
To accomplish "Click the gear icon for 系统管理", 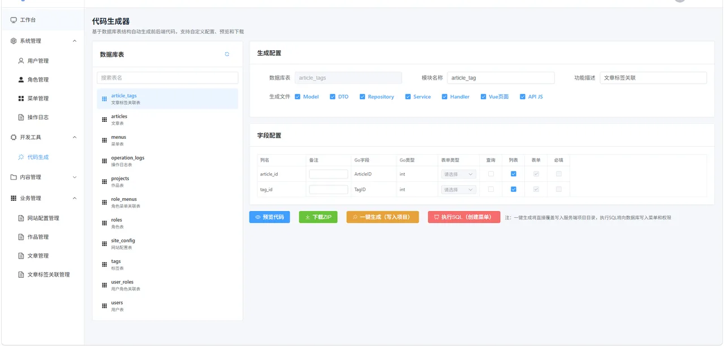I will click(14, 41).
